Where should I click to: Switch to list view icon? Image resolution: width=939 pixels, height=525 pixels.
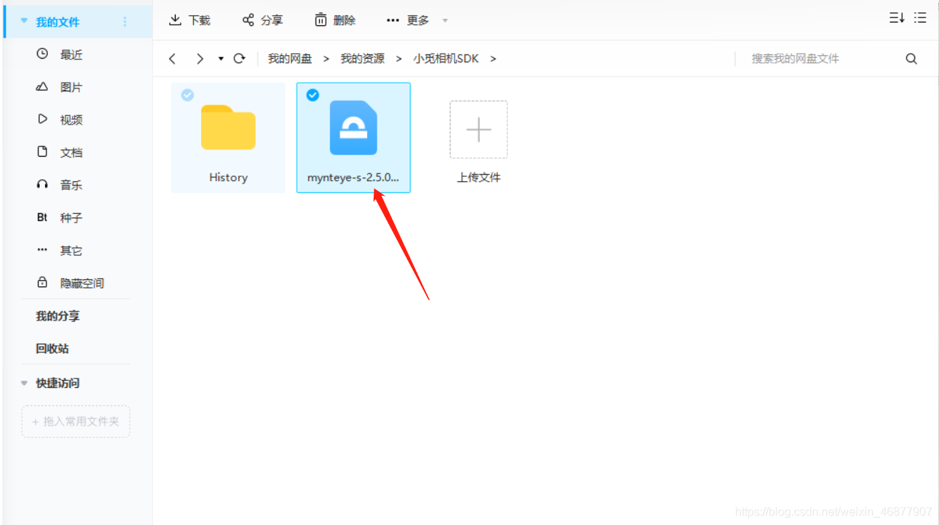click(x=920, y=18)
